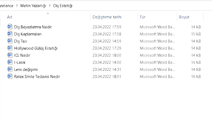The image size is (212, 119).
Task: Sort by the Tür column header
Action: click(142, 17)
